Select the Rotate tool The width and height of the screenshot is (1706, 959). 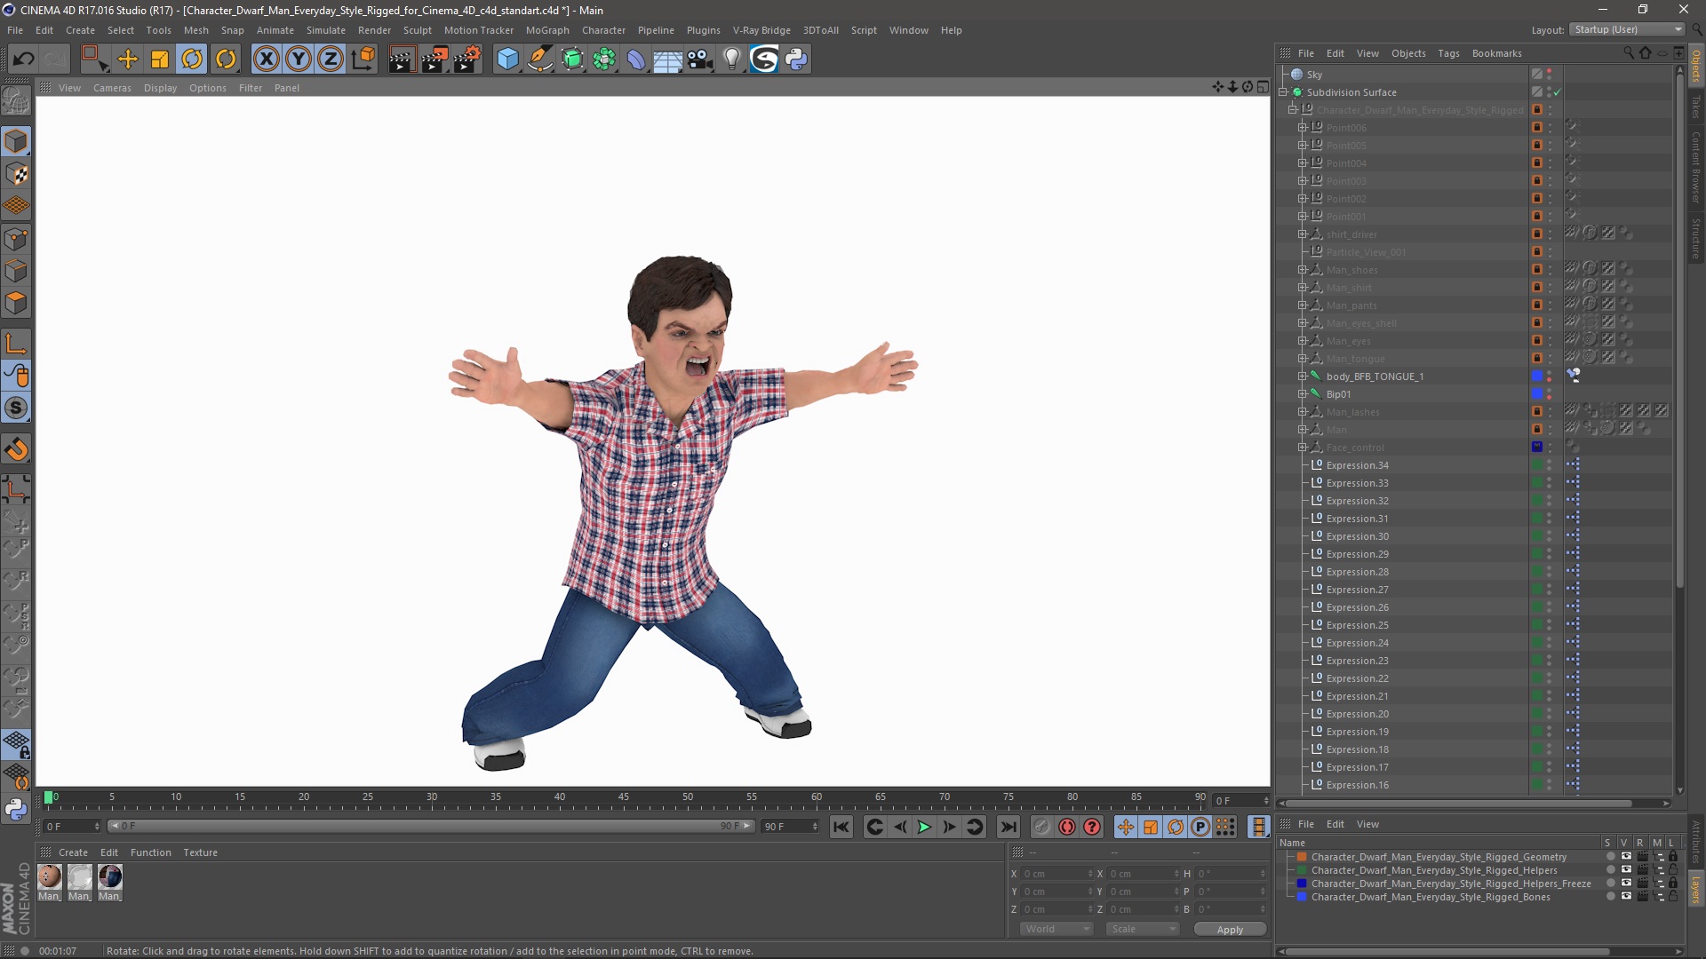[192, 59]
